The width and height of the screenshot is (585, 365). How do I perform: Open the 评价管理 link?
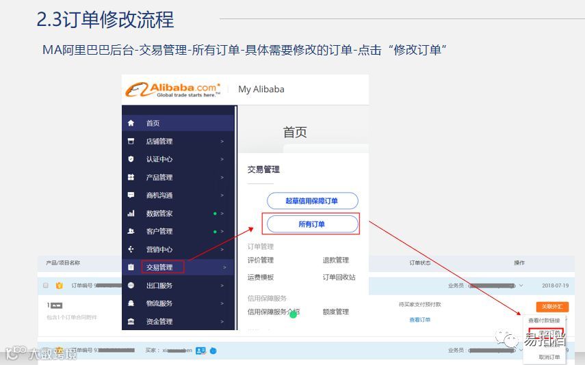261,260
